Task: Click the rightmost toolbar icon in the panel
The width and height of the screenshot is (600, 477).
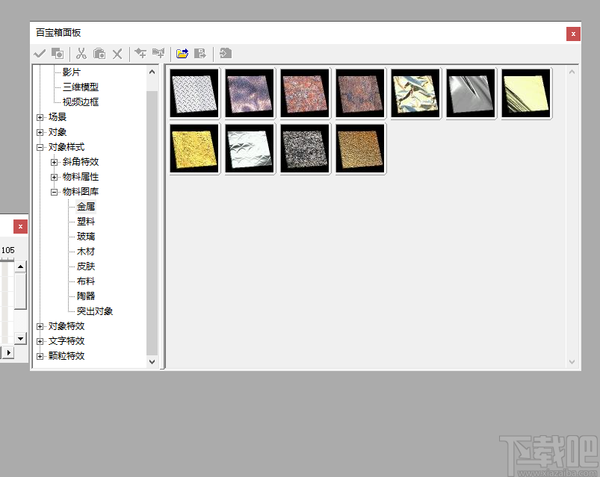Action: click(x=225, y=53)
